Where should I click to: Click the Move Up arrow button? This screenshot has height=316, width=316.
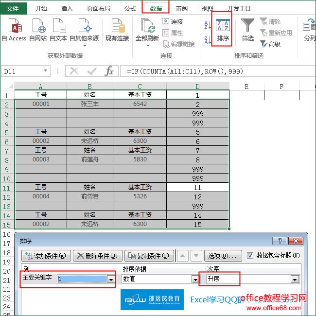pyautogui.click(x=183, y=256)
